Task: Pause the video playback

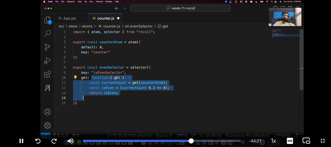Action: tap(21, 141)
